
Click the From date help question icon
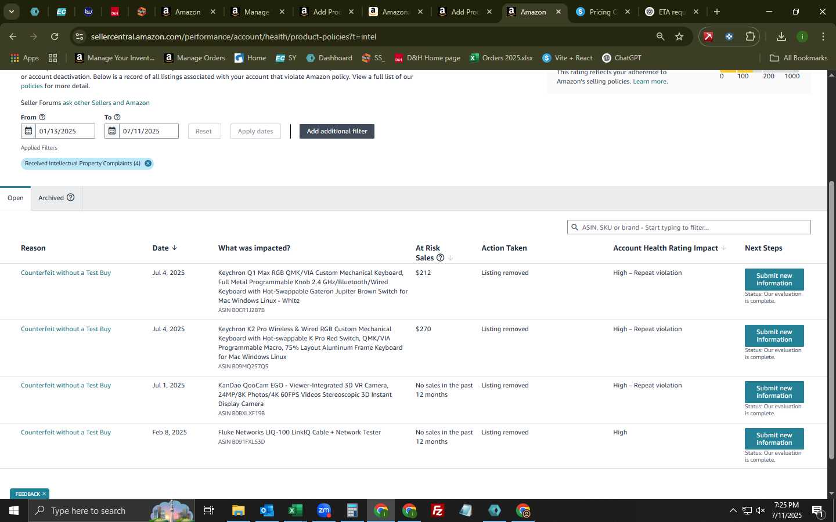coord(42,117)
